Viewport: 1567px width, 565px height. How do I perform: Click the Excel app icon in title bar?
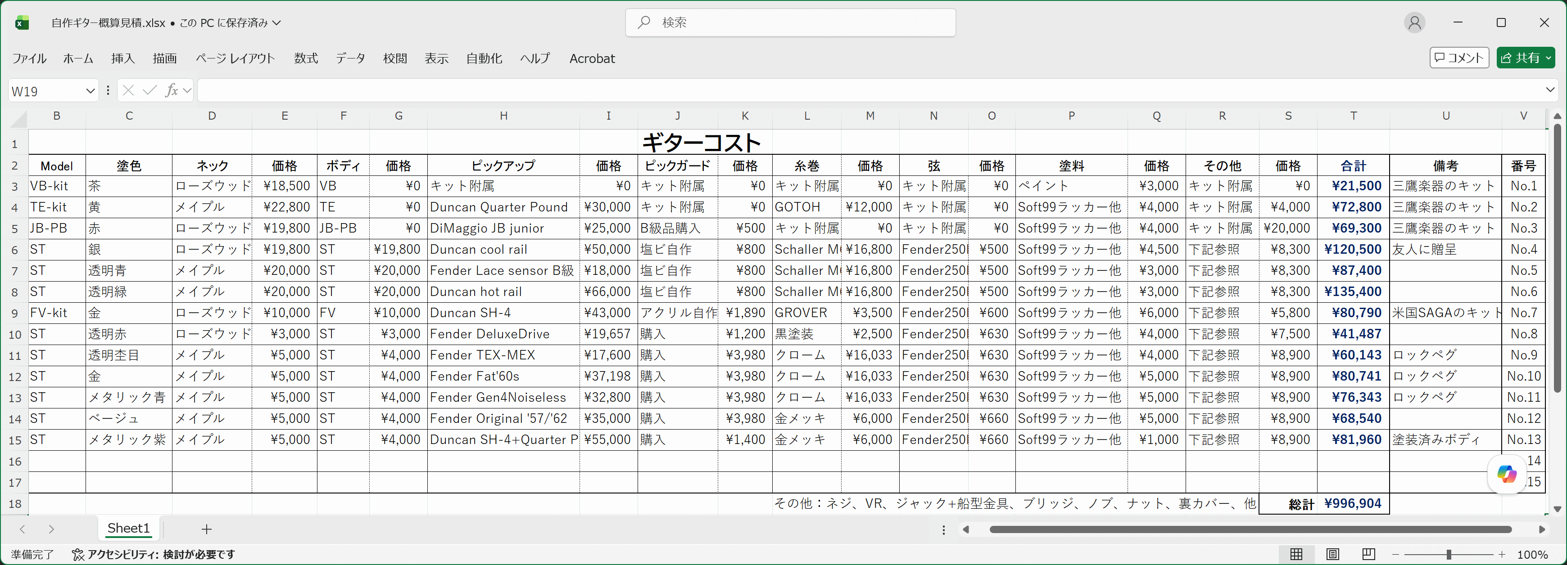click(22, 23)
